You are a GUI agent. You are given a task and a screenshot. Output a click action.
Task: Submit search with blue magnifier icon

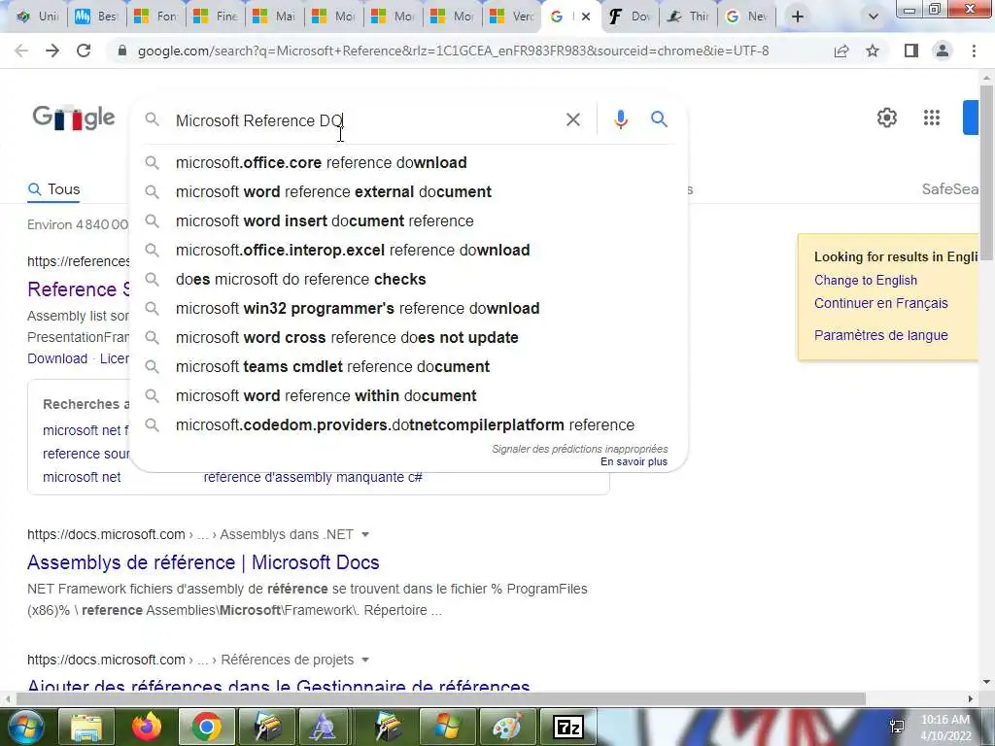(660, 119)
